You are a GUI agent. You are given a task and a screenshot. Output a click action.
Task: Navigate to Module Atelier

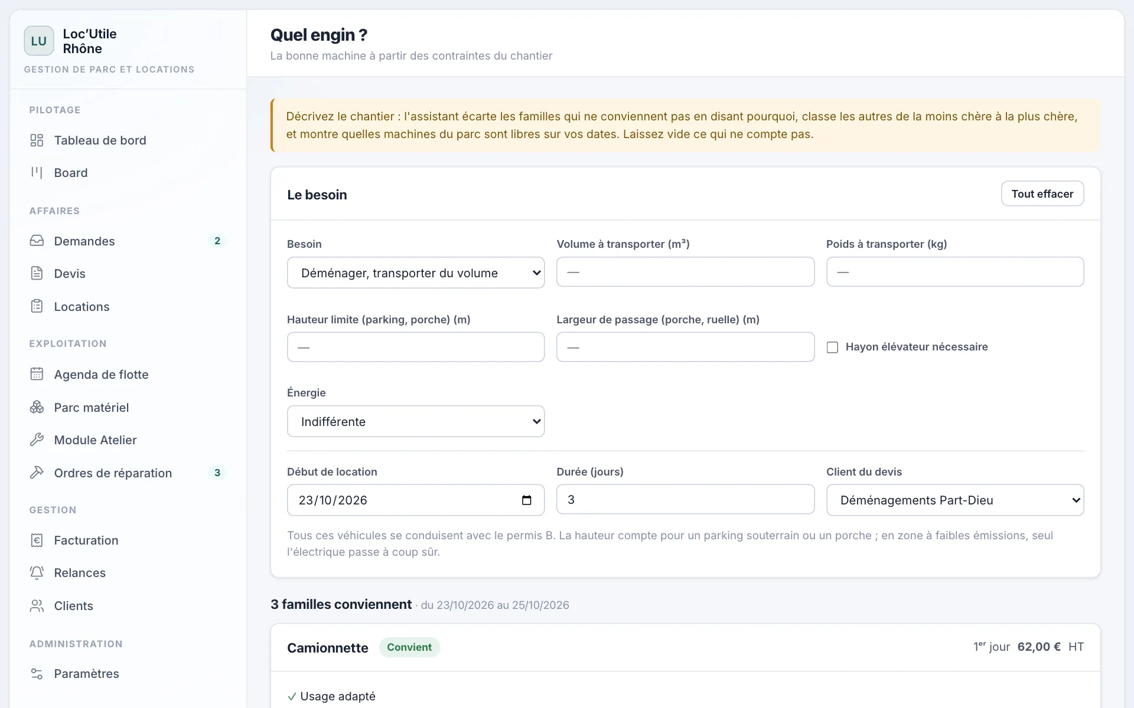coord(128,440)
